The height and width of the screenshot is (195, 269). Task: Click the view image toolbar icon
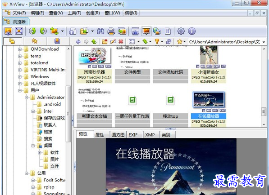coord(8,31)
